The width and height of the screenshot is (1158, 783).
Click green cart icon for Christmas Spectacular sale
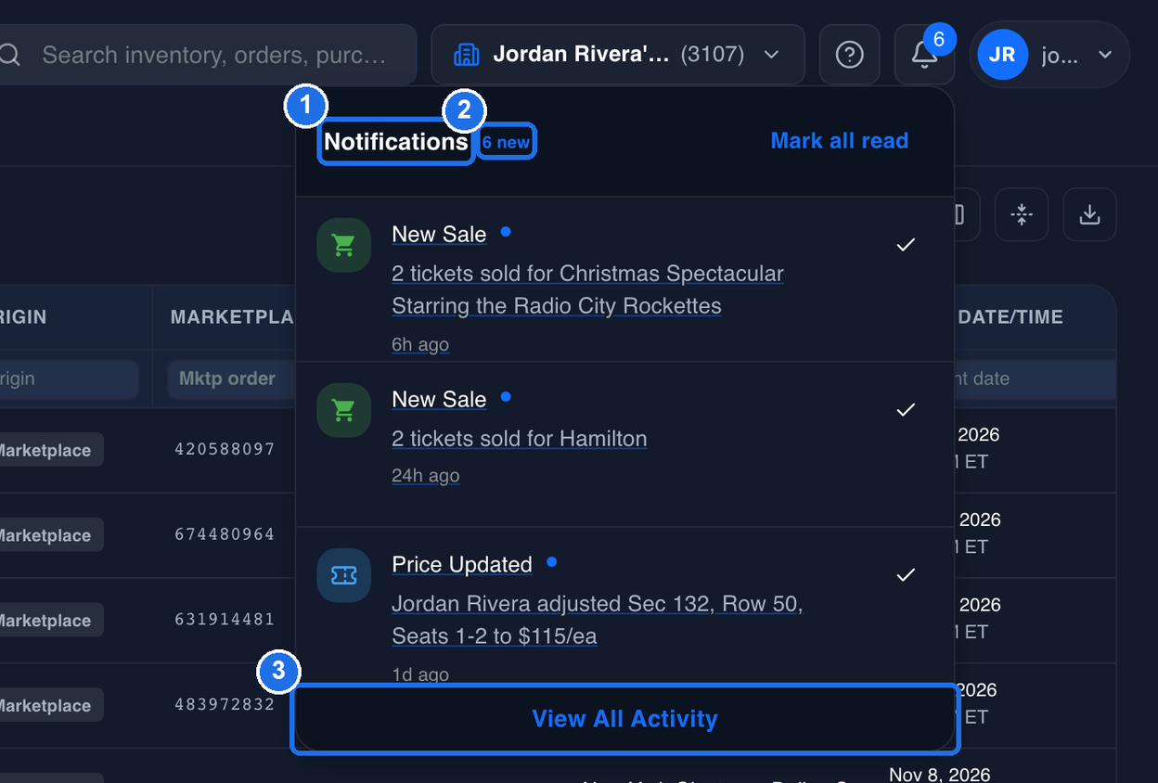point(344,245)
